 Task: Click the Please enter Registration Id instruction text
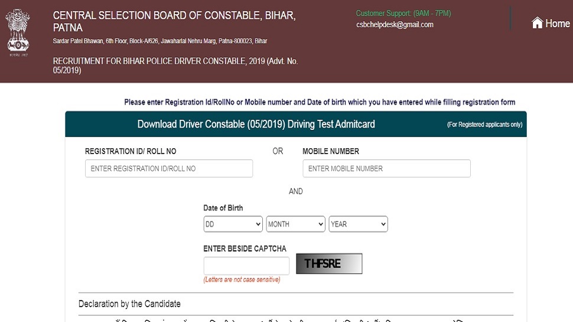coord(320,102)
